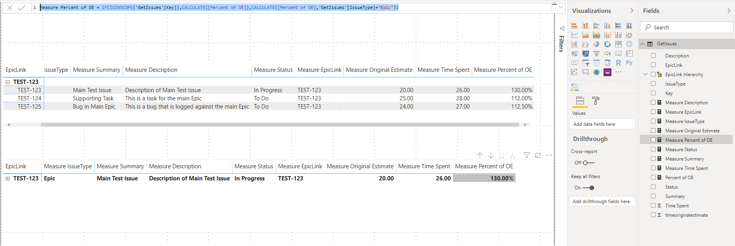Tick the Percent of OE checkbox
Image resolution: width=735 pixels, height=246 pixels.
pyautogui.click(x=653, y=177)
